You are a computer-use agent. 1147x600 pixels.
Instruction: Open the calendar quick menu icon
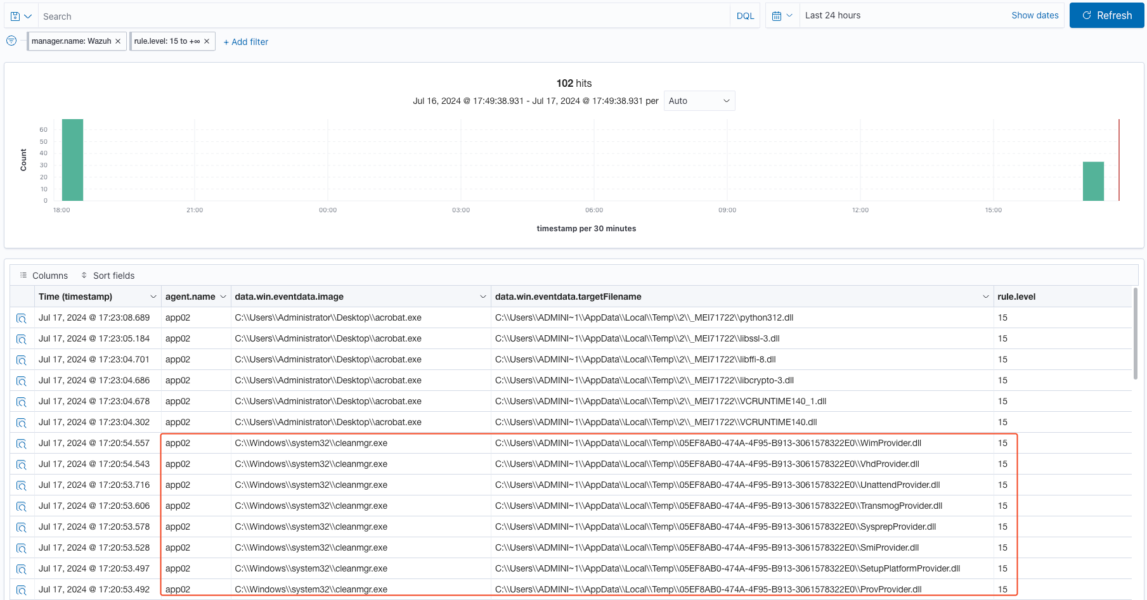pyautogui.click(x=782, y=16)
